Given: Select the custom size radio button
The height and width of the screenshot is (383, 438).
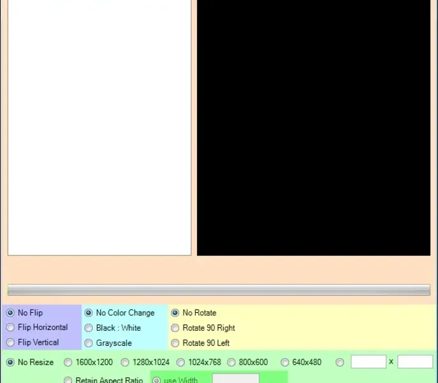Looking at the screenshot, I should 340,363.
